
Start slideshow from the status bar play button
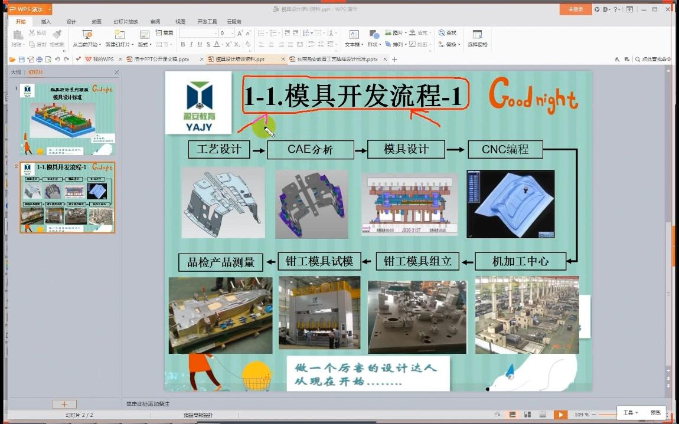tap(560, 415)
